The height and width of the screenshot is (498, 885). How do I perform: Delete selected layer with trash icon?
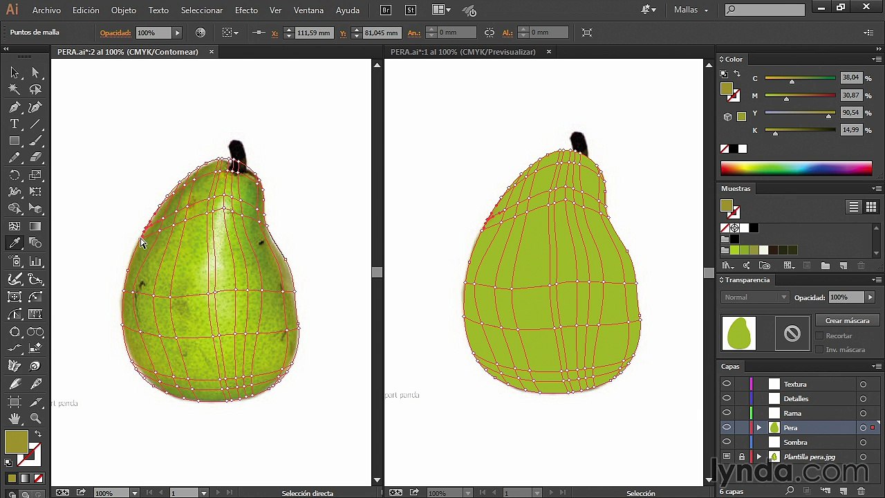pos(861,491)
